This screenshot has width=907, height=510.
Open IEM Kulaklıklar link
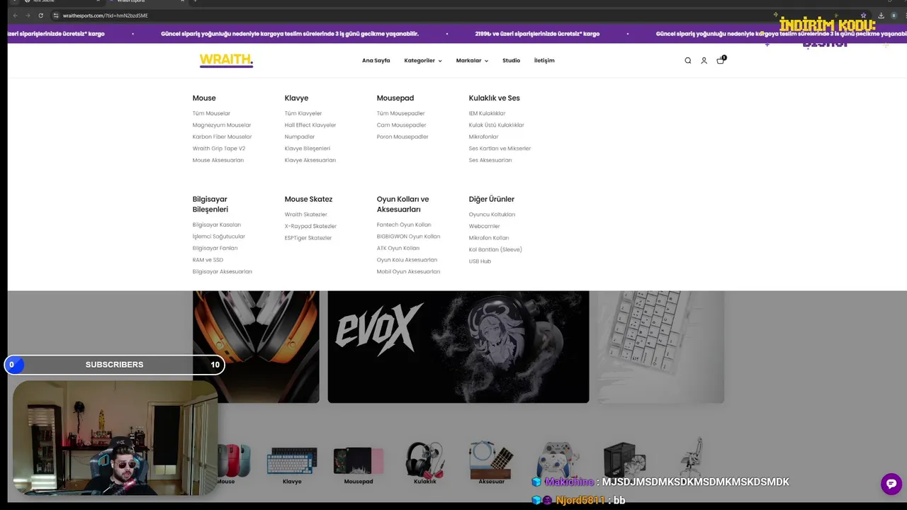coord(487,113)
